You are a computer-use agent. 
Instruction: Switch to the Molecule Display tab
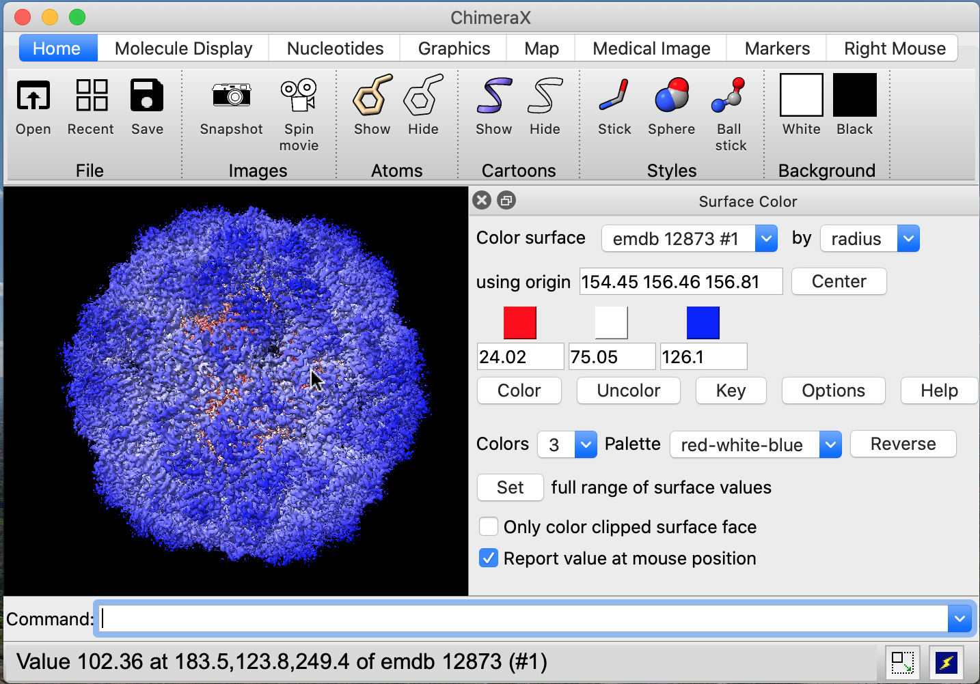pyautogui.click(x=183, y=48)
